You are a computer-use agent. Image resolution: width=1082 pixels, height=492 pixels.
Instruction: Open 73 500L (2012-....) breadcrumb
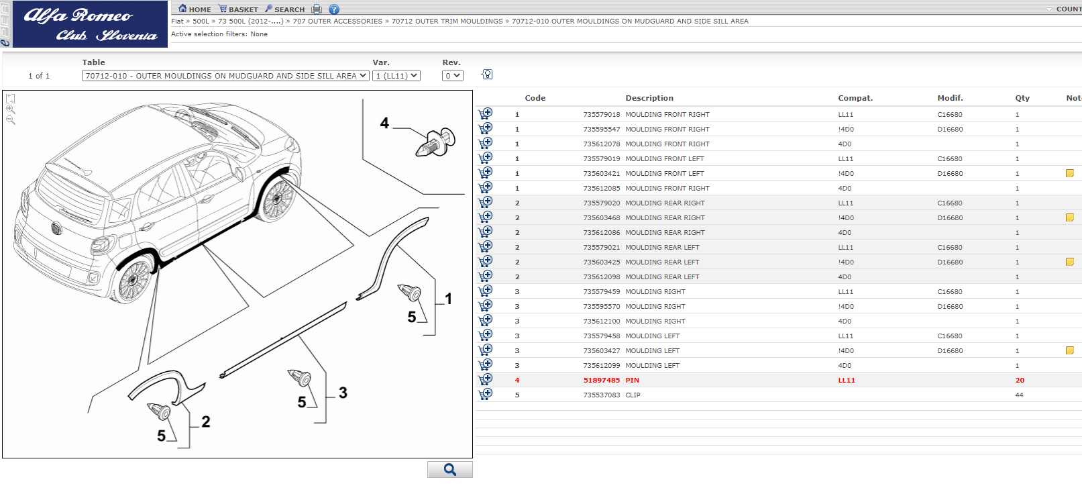click(251, 21)
